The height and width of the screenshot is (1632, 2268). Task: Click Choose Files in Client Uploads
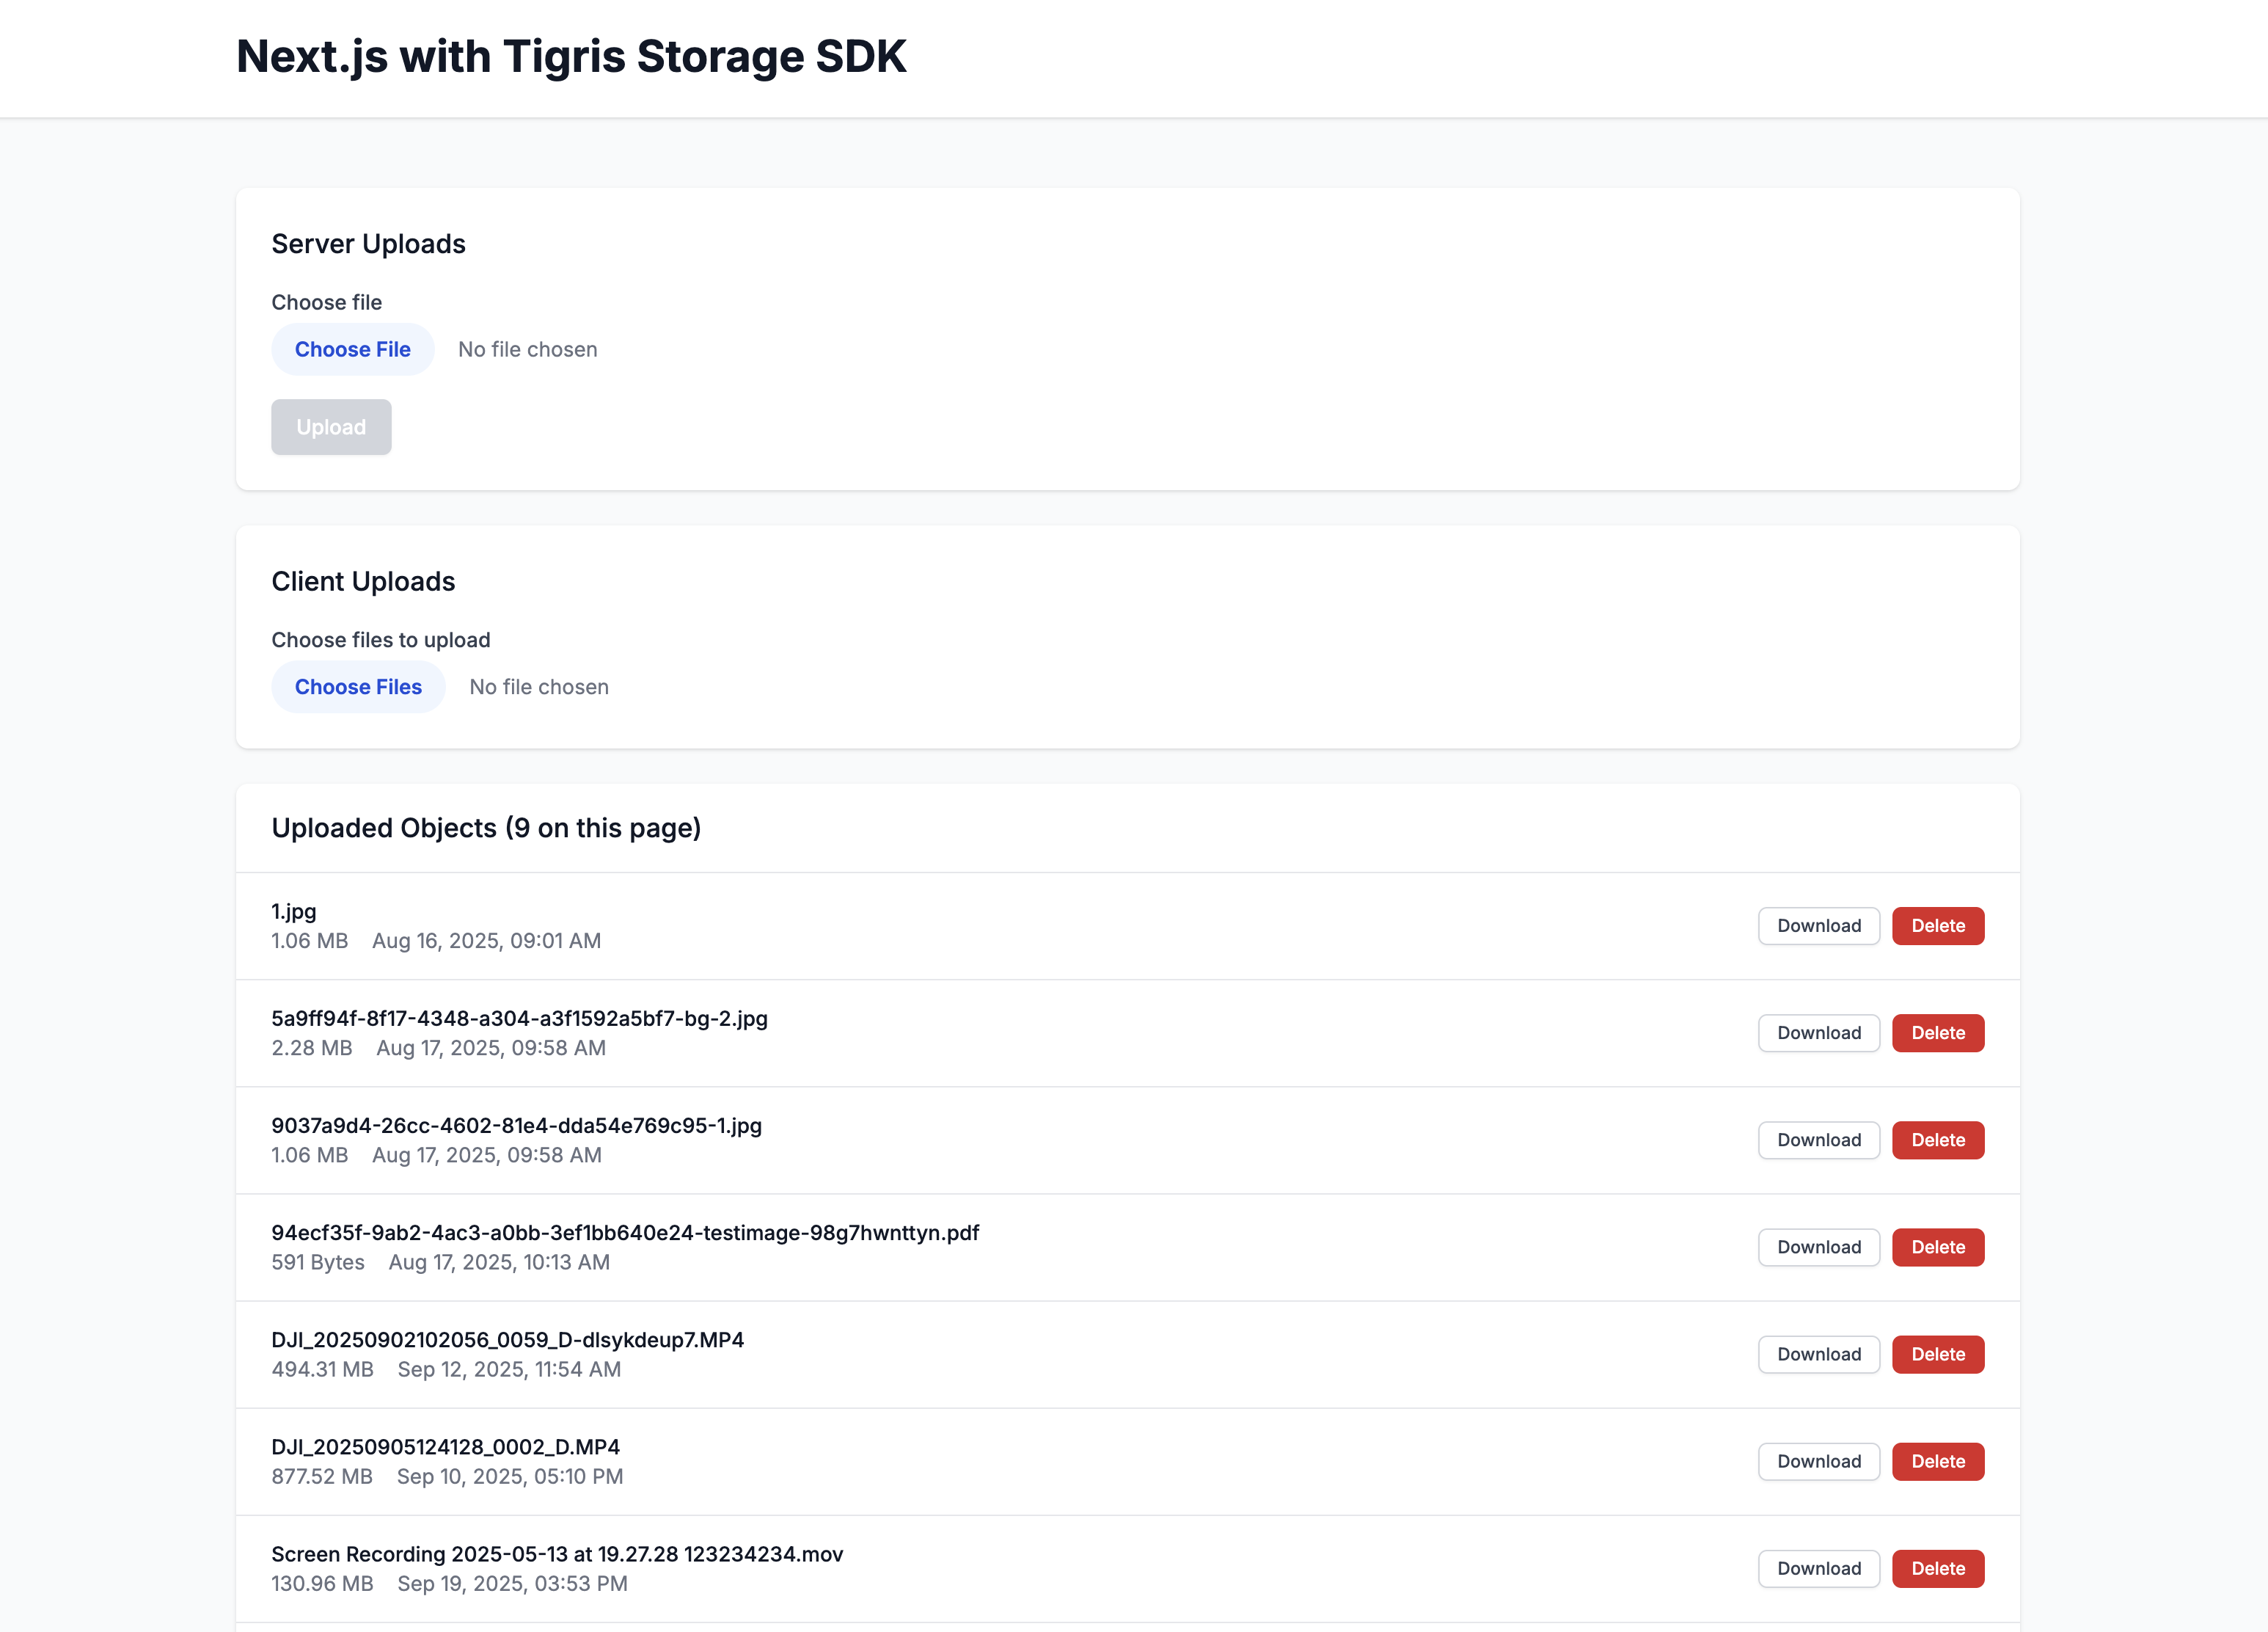[358, 686]
